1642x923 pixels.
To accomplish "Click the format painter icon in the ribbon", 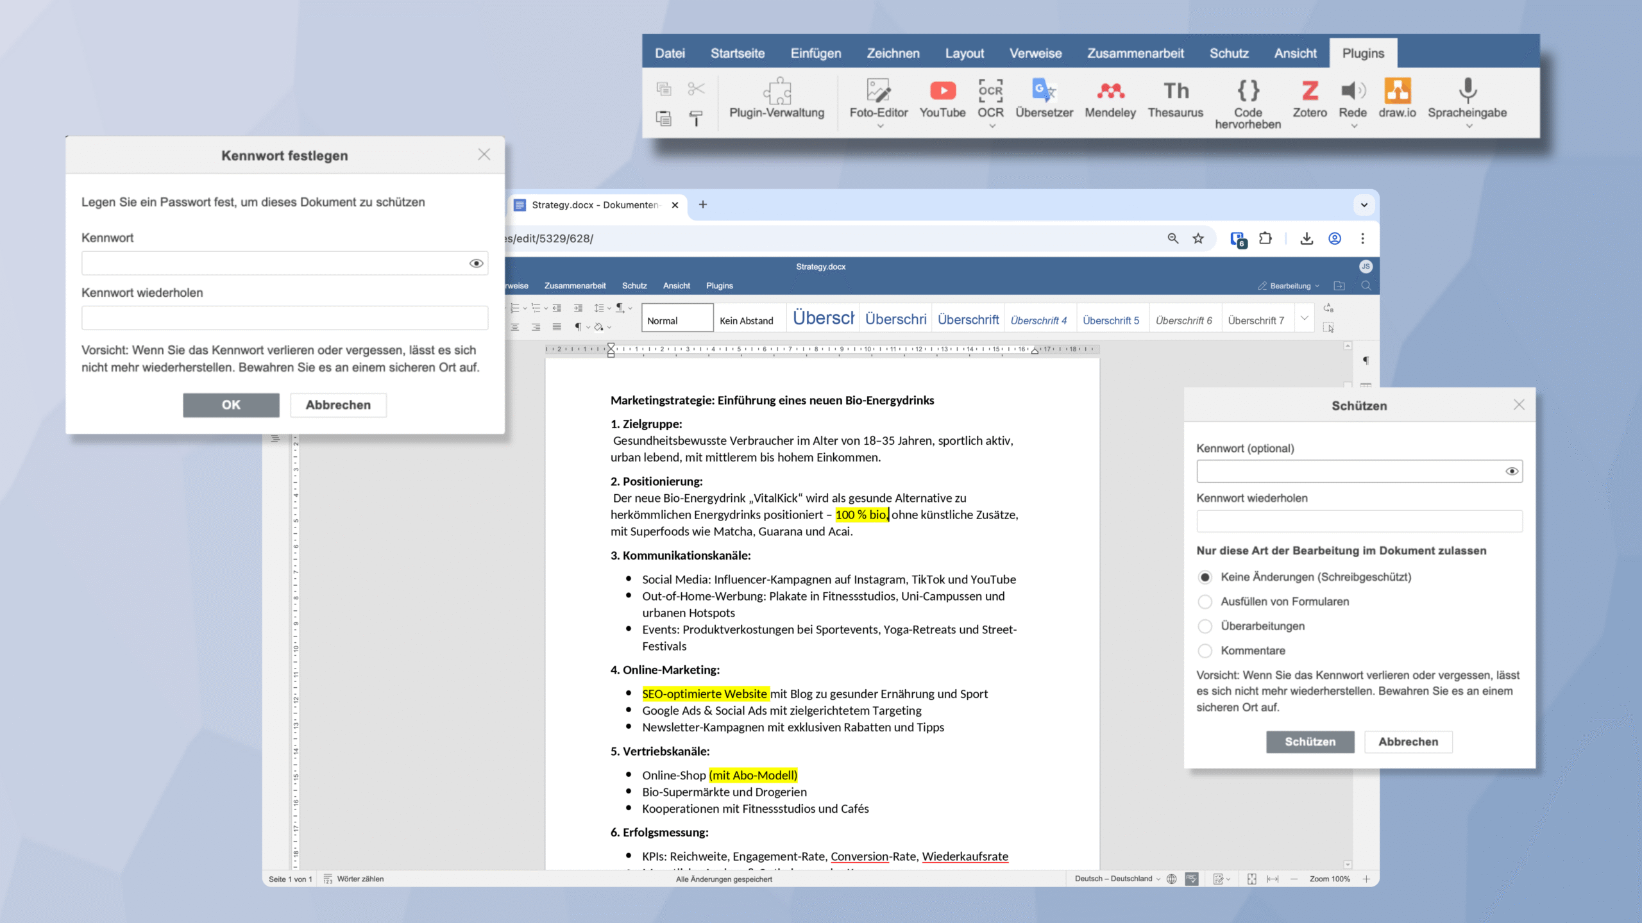I will (x=696, y=119).
